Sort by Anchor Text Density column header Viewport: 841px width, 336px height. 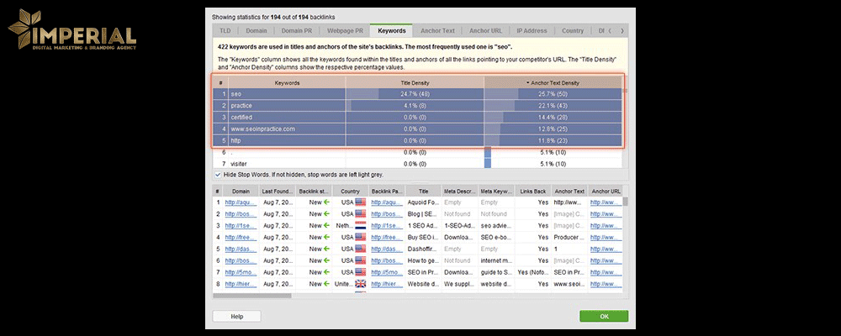click(x=553, y=83)
